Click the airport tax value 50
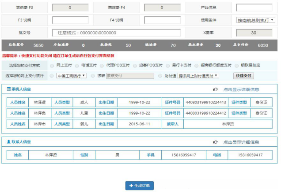This screenshot has width=281, height=193. [x=128, y=45]
